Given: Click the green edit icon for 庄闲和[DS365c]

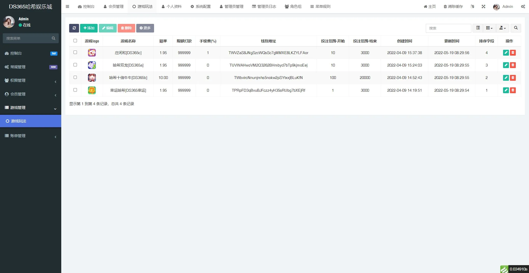Looking at the screenshot, I should (506, 53).
